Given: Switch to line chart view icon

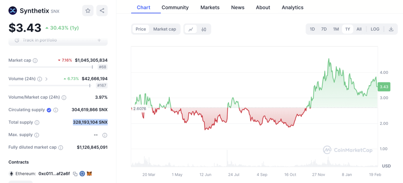Looking at the screenshot, I should click(x=191, y=29).
